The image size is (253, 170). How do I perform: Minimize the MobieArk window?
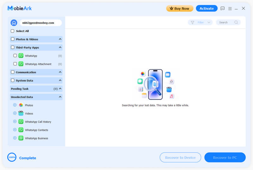[x=236, y=9]
